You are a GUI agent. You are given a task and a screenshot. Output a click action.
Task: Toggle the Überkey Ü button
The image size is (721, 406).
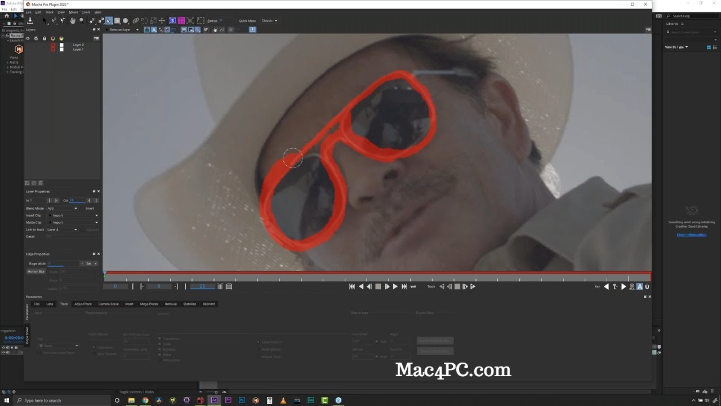[x=647, y=286]
